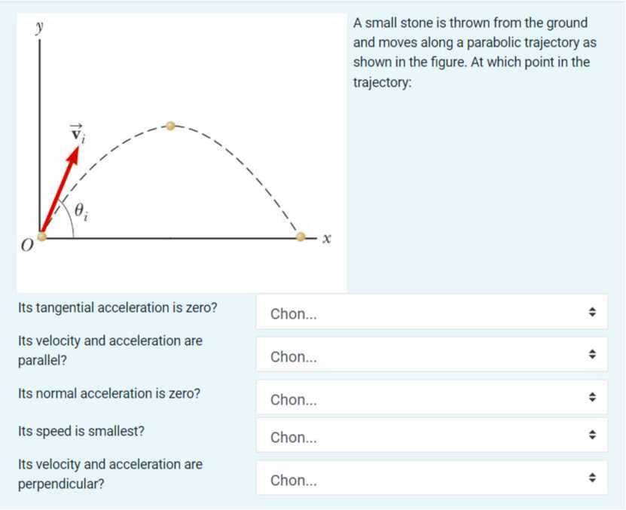Click the x axis label

pos(325,237)
